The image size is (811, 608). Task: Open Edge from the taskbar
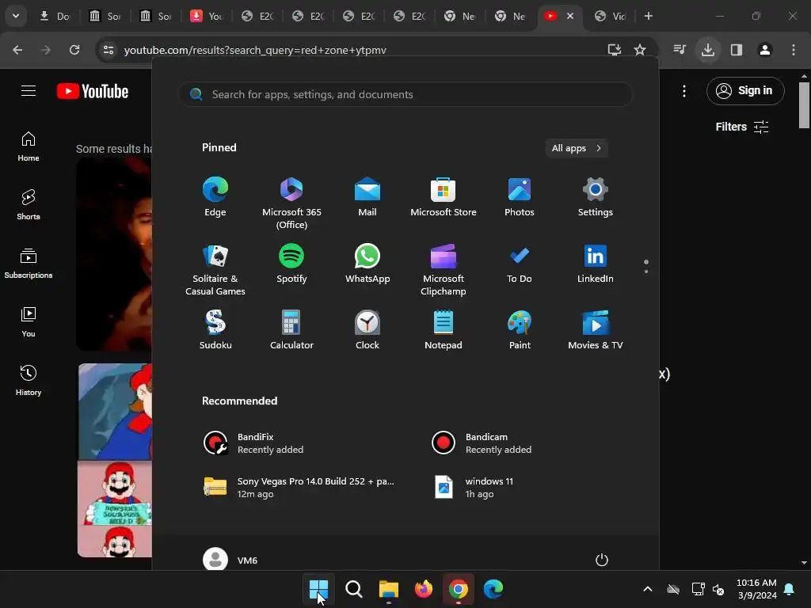pos(493,589)
